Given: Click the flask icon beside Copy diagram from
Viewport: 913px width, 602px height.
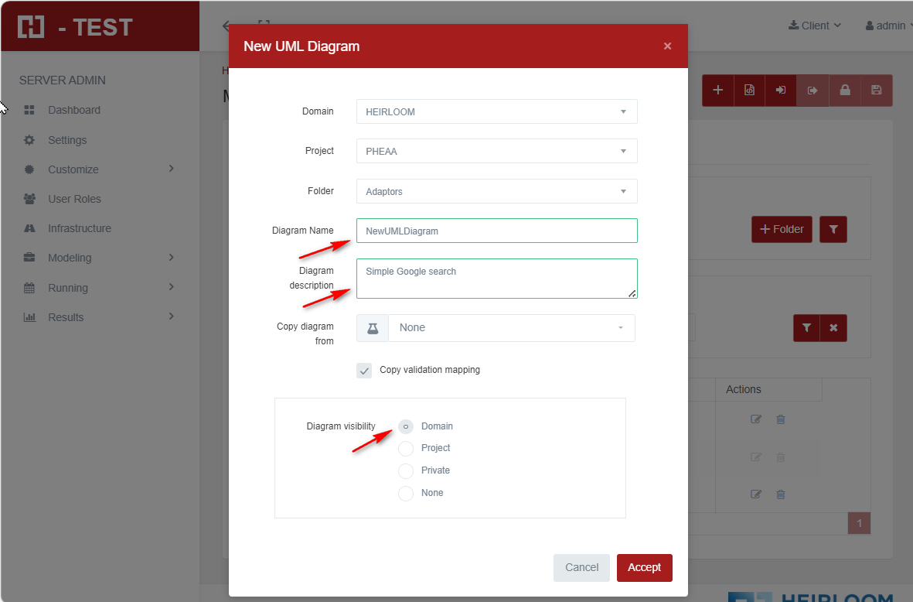Looking at the screenshot, I should 373,328.
